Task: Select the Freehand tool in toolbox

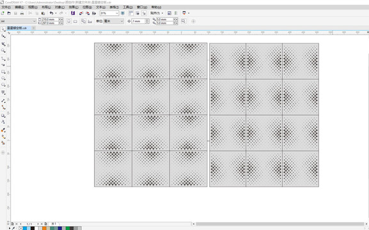Action: tap(3, 58)
